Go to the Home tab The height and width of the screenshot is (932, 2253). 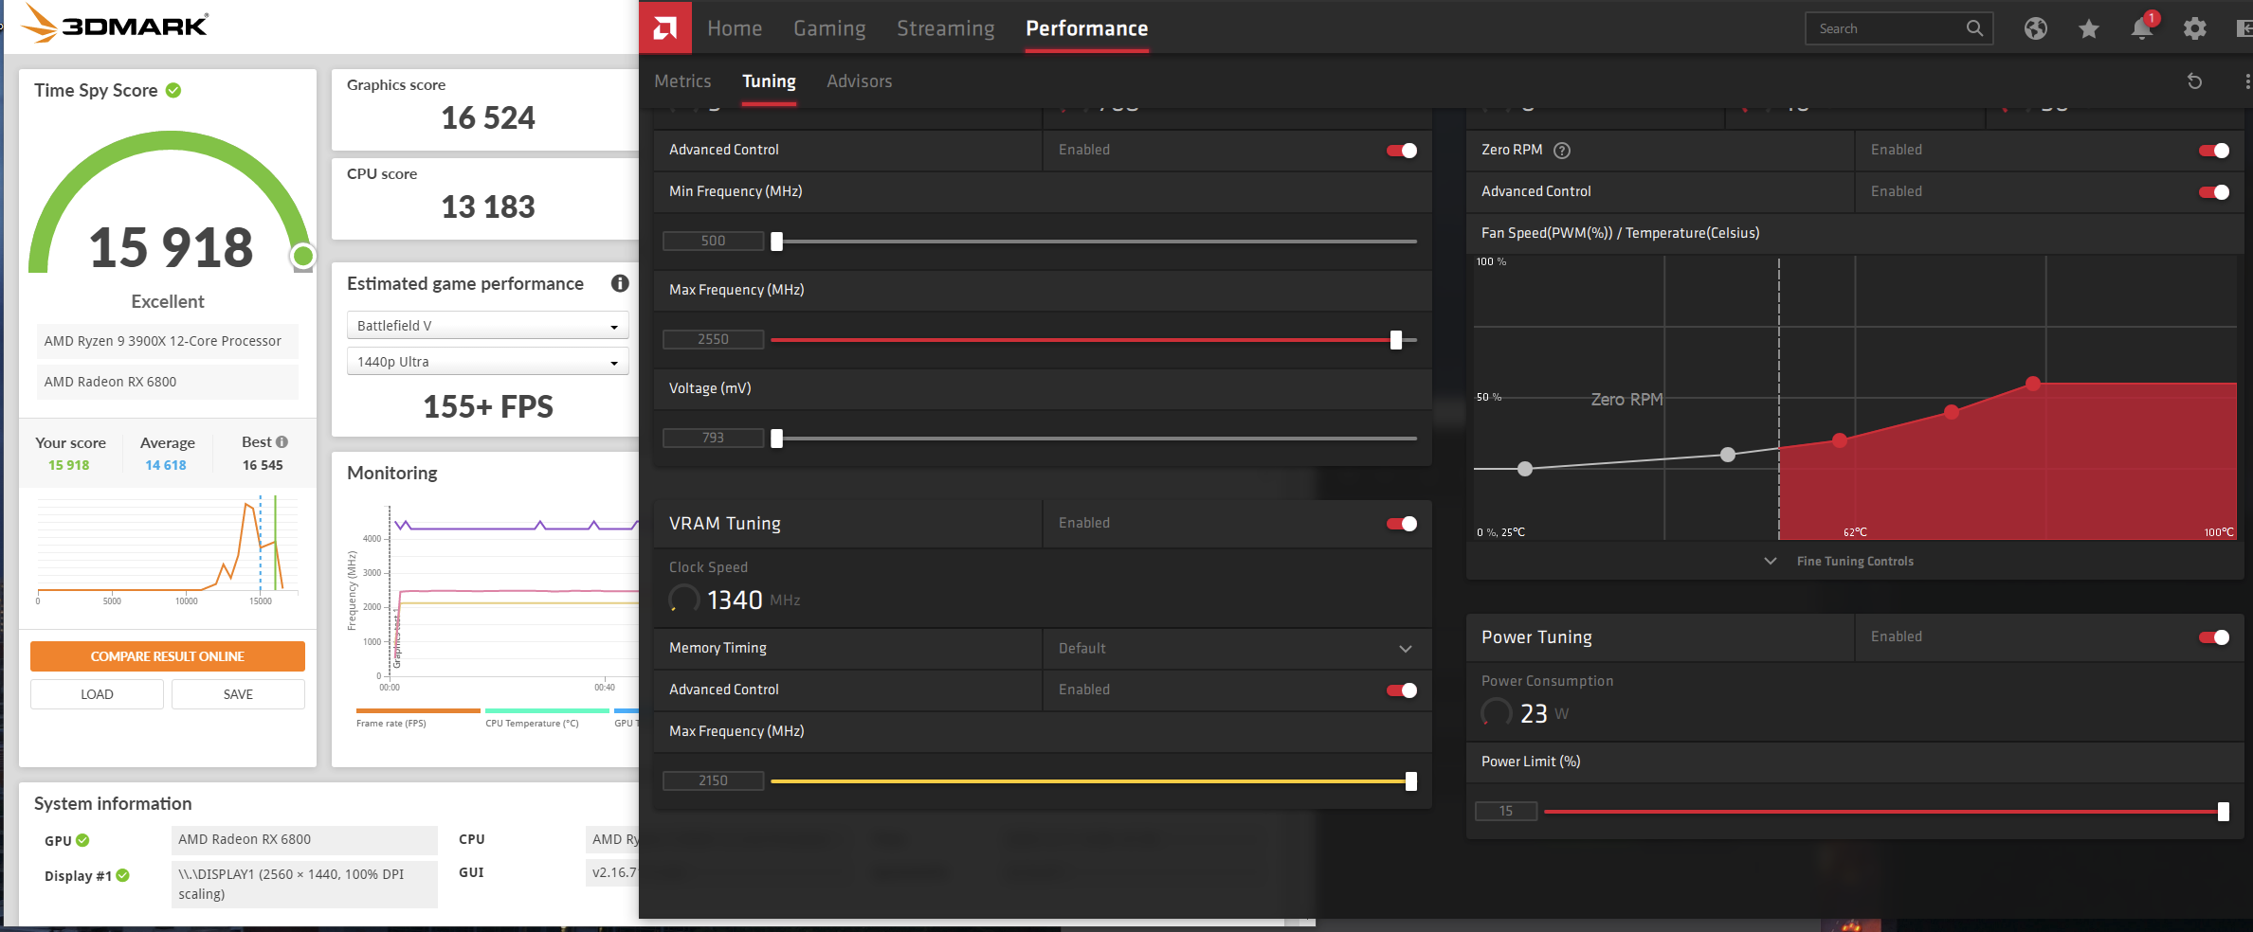coord(735,28)
